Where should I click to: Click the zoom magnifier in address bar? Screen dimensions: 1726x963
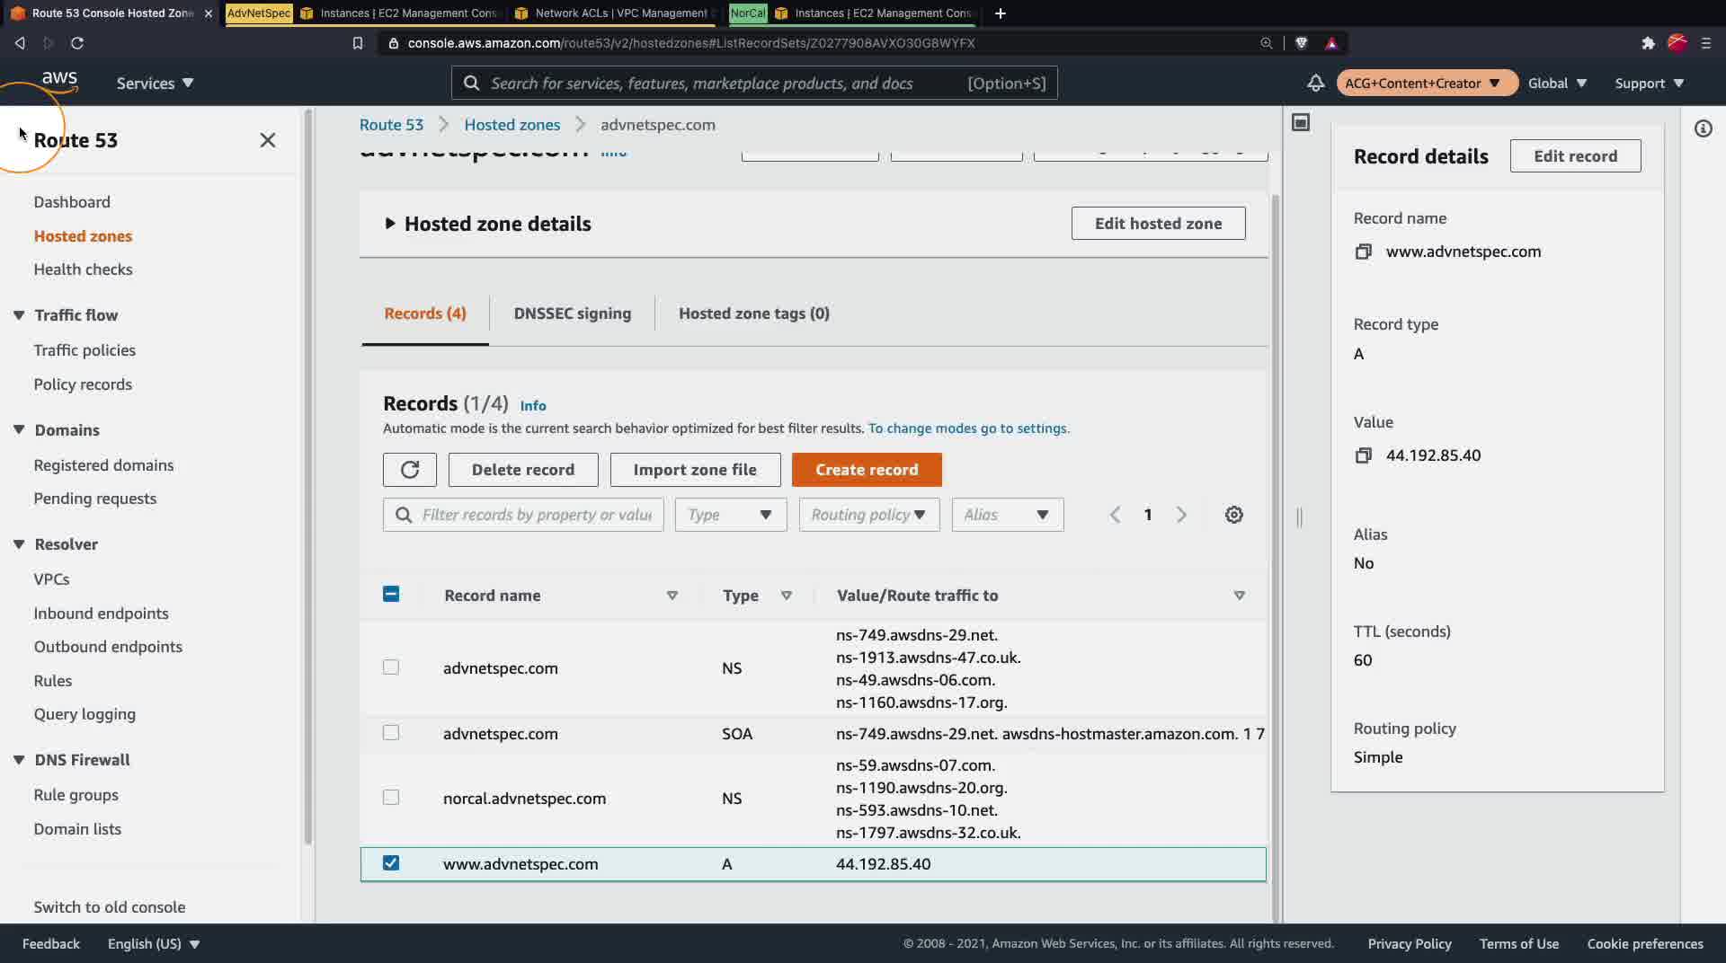point(1266,43)
